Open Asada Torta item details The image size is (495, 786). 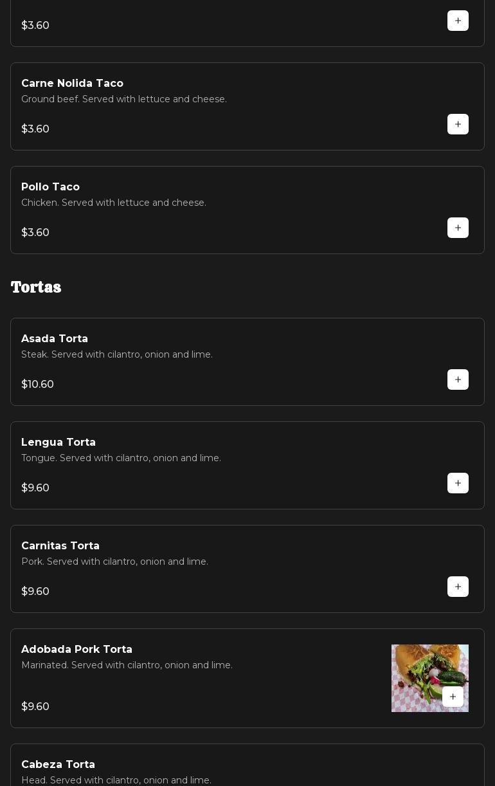point(55,339)
